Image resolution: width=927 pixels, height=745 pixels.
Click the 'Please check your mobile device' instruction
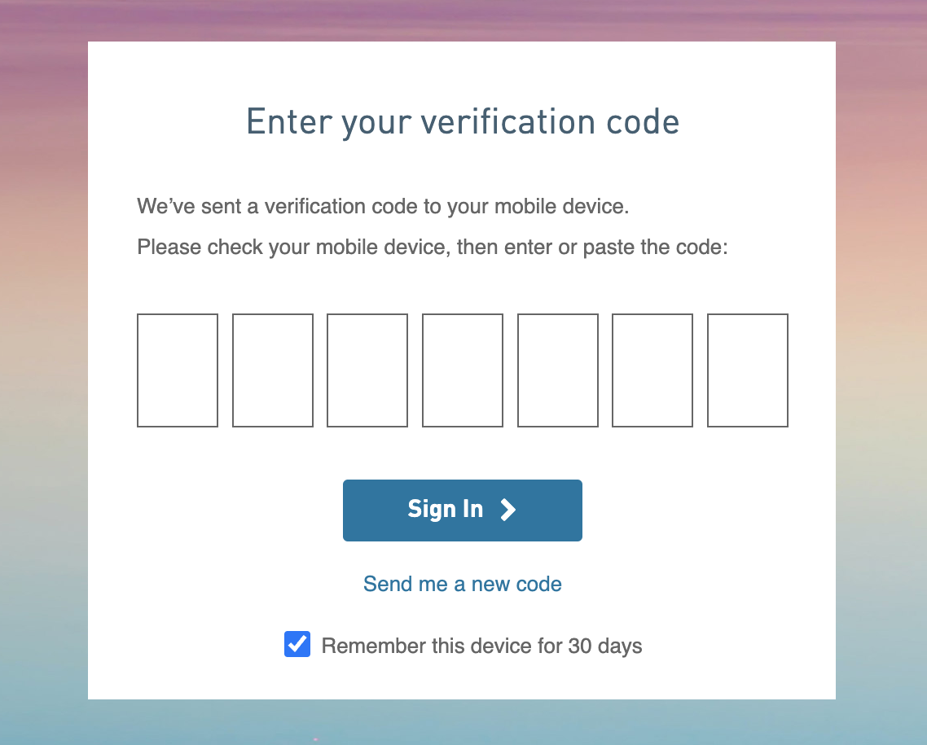tap(433, 247)
